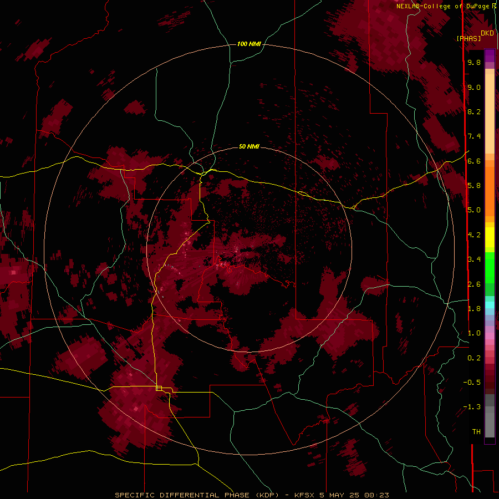The width and height of the screenshot is (499, 499).
Task: Click the 8.2 value on color scale
Action: (474, 111)
